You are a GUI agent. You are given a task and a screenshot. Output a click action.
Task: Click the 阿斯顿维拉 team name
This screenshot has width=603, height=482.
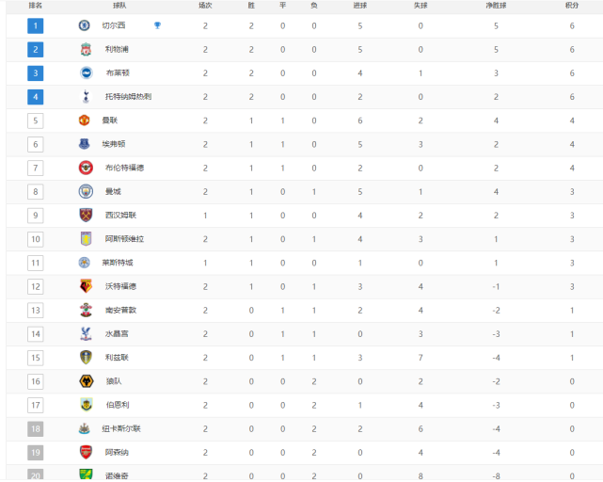(124, 239)
